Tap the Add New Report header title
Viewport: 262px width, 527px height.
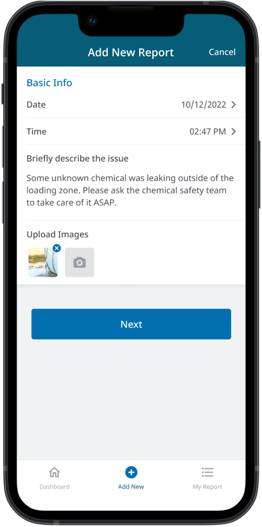click(131, 53)
